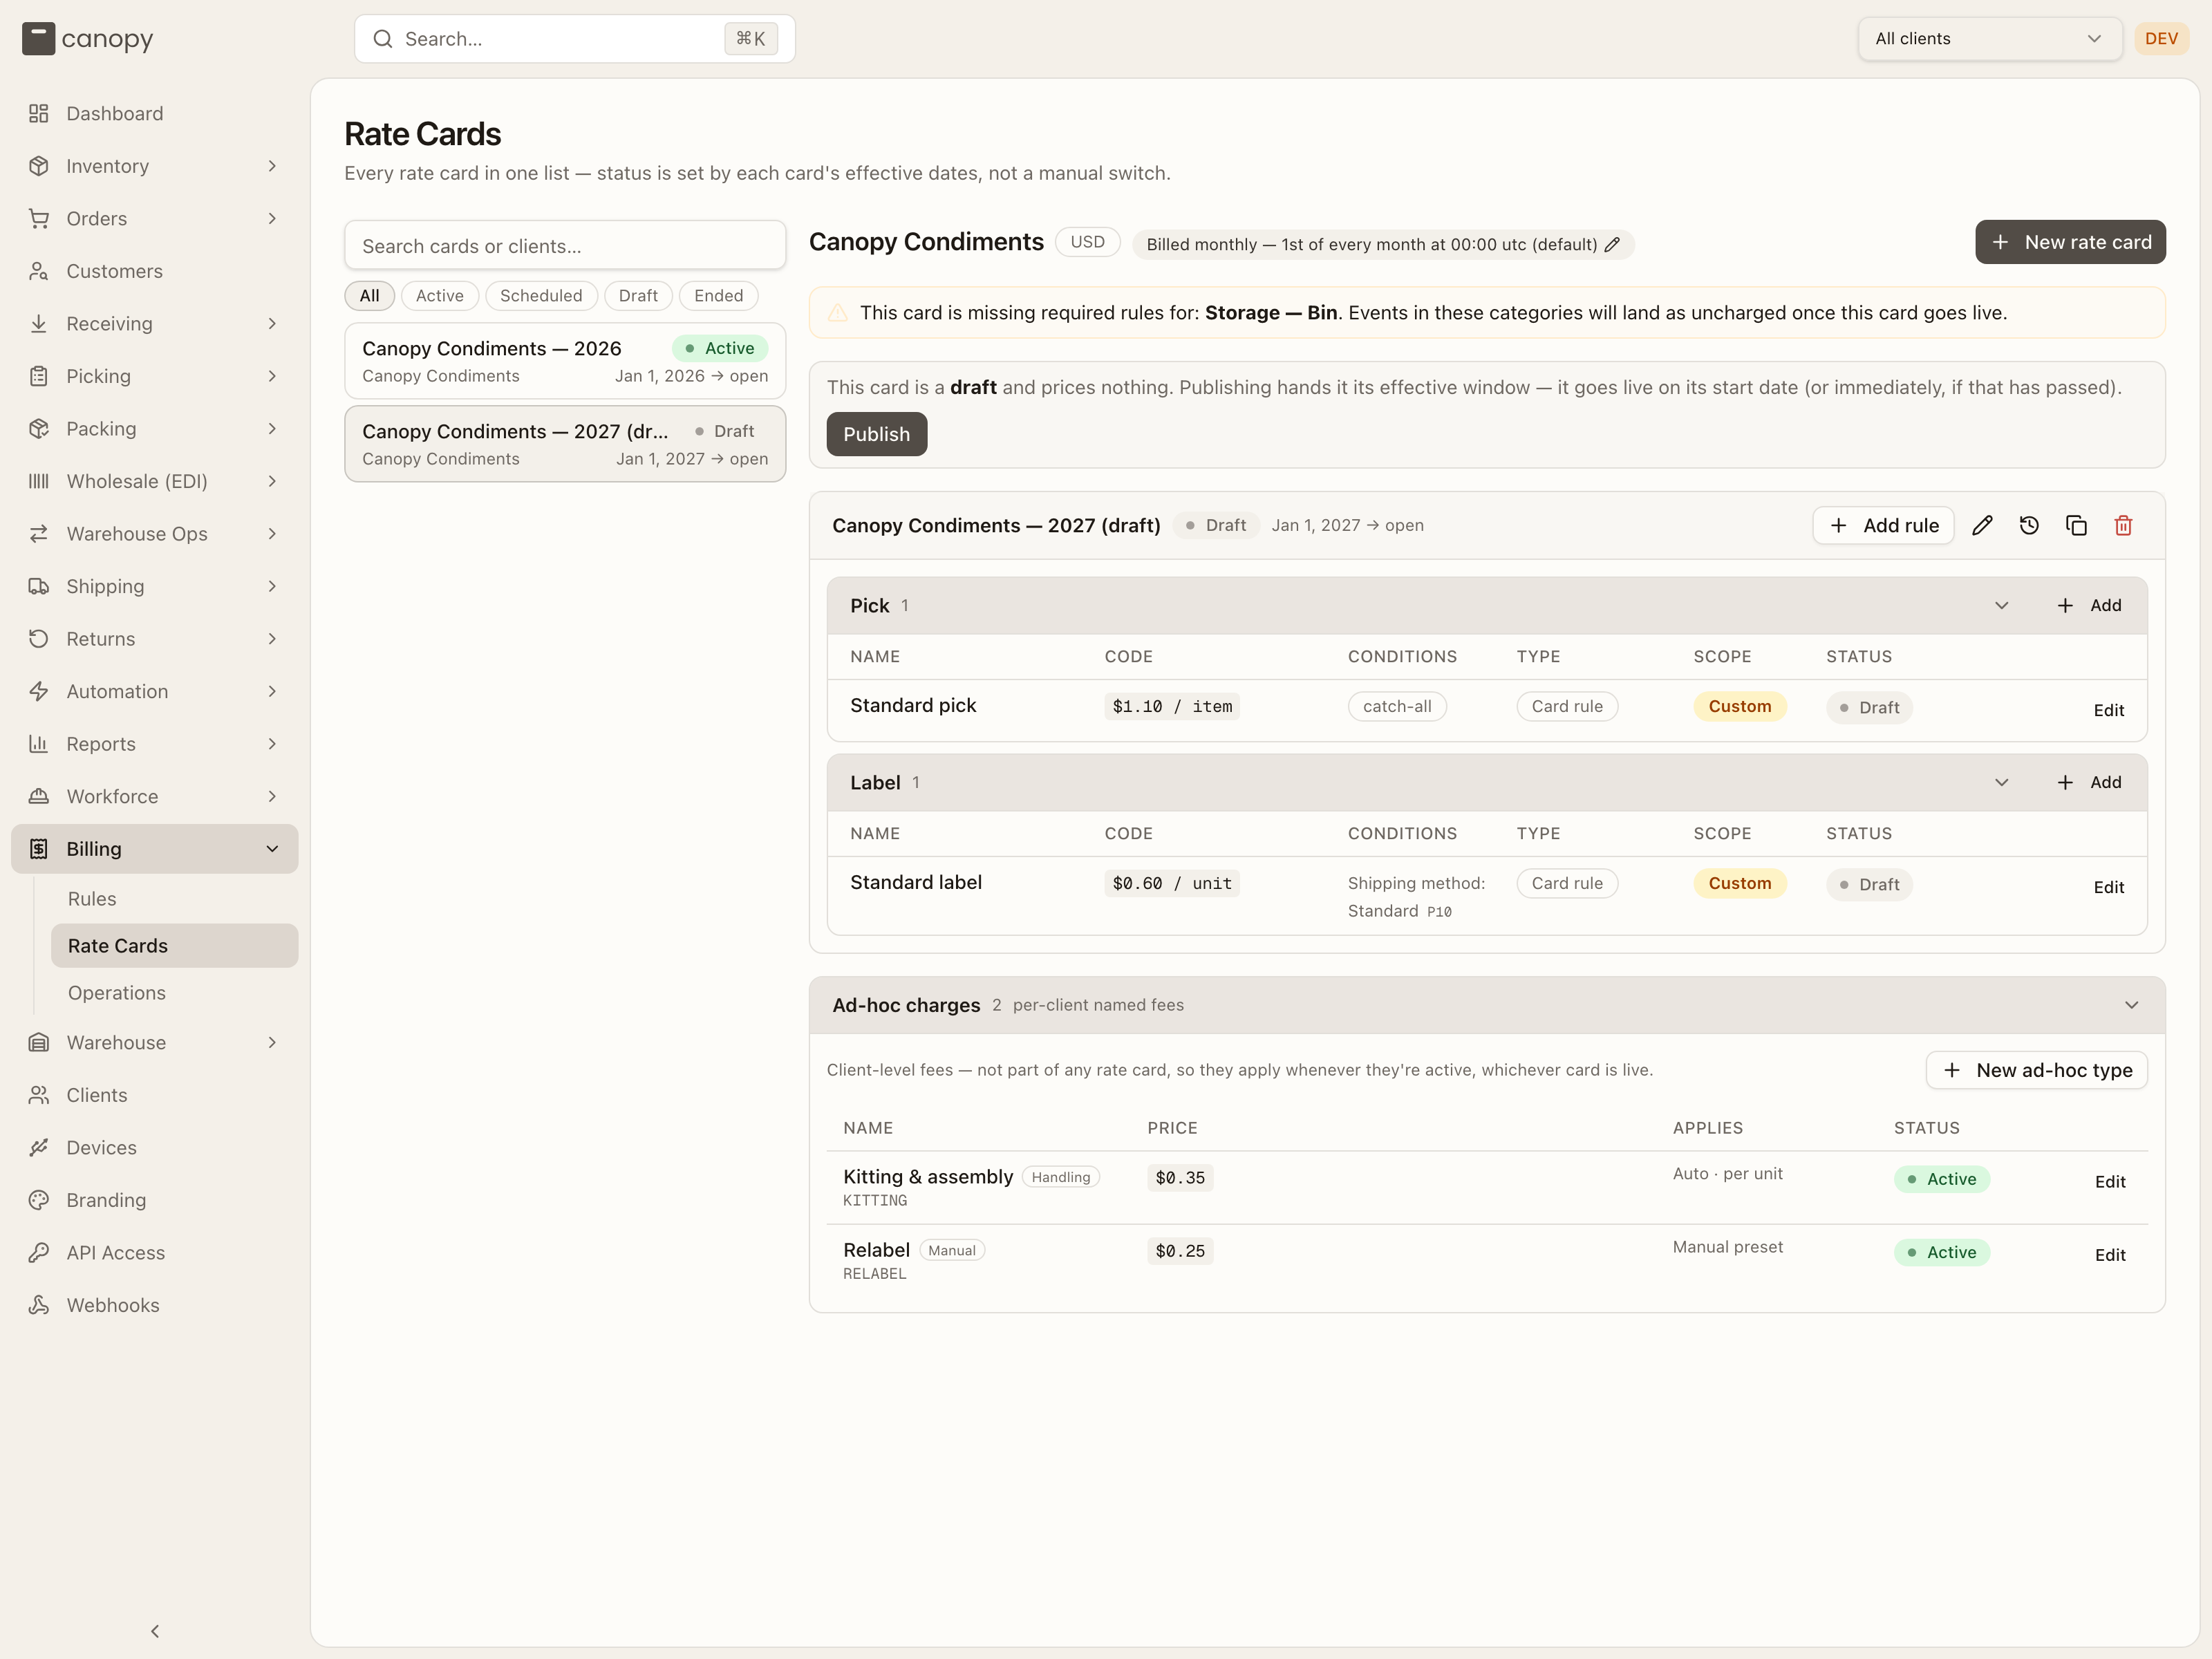Click the Wholesale (EDI) barcode icon

click(x=39, y=481)
